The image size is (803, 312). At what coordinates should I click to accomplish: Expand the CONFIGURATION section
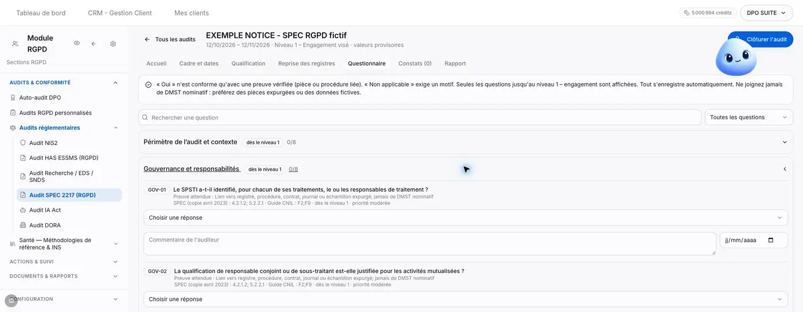pyautogui.click(x=115, y=299)
